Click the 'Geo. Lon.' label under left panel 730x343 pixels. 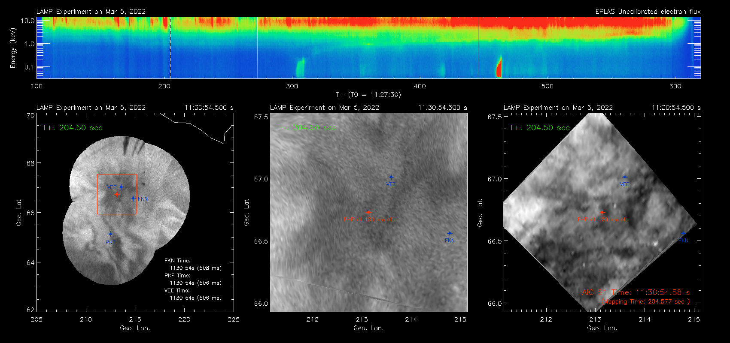click(135, 328)
